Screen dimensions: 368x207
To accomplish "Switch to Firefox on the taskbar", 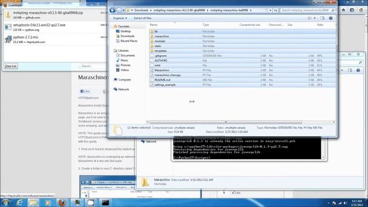I will tap(62, 202).
